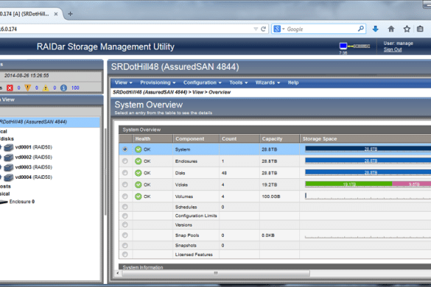
Task: Click the pink 9.6TB Vdisks bar segment
Action: (x=412, y=184)
